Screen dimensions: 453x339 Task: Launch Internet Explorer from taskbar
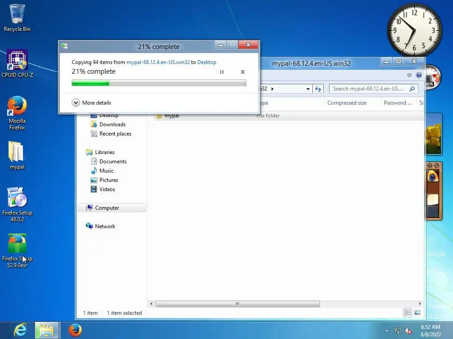(20, 330)
